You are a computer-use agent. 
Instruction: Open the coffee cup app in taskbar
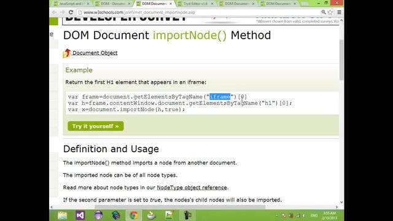pyautogui.click(x=152, y=215)
